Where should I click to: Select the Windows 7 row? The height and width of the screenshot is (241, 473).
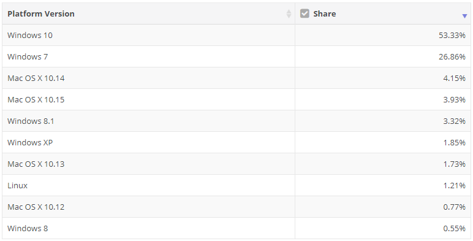point(236,56)
